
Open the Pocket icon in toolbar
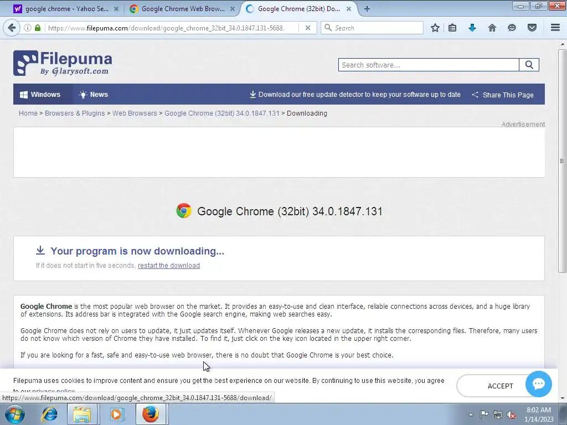point(532,28)
